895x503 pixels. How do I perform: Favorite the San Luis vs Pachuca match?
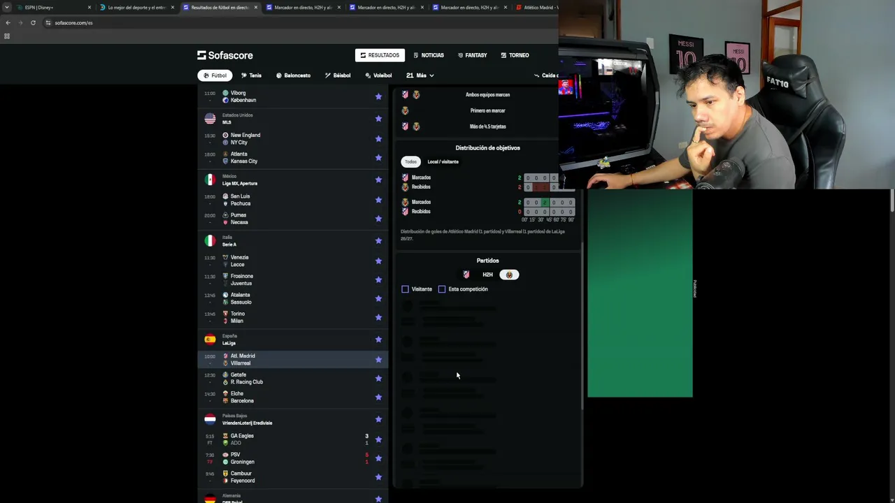[x=378, y=200]
